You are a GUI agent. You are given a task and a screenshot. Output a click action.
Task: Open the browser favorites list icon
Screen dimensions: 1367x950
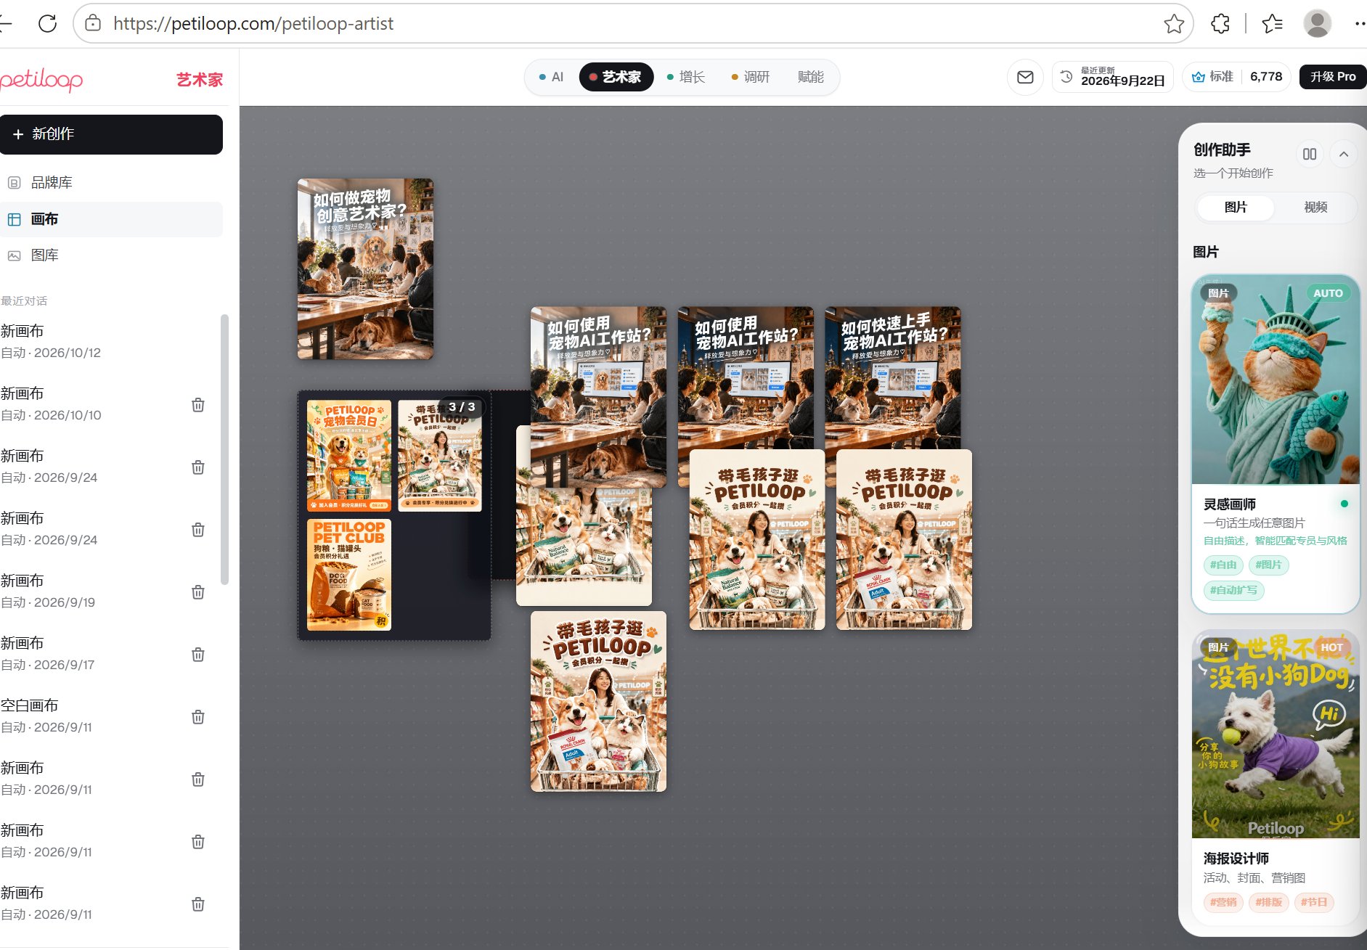[x=1273, y=24]
